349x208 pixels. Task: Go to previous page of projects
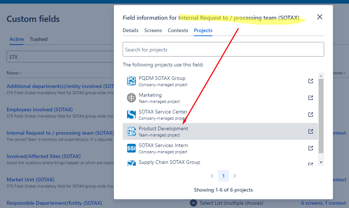(x=212, y=176)
